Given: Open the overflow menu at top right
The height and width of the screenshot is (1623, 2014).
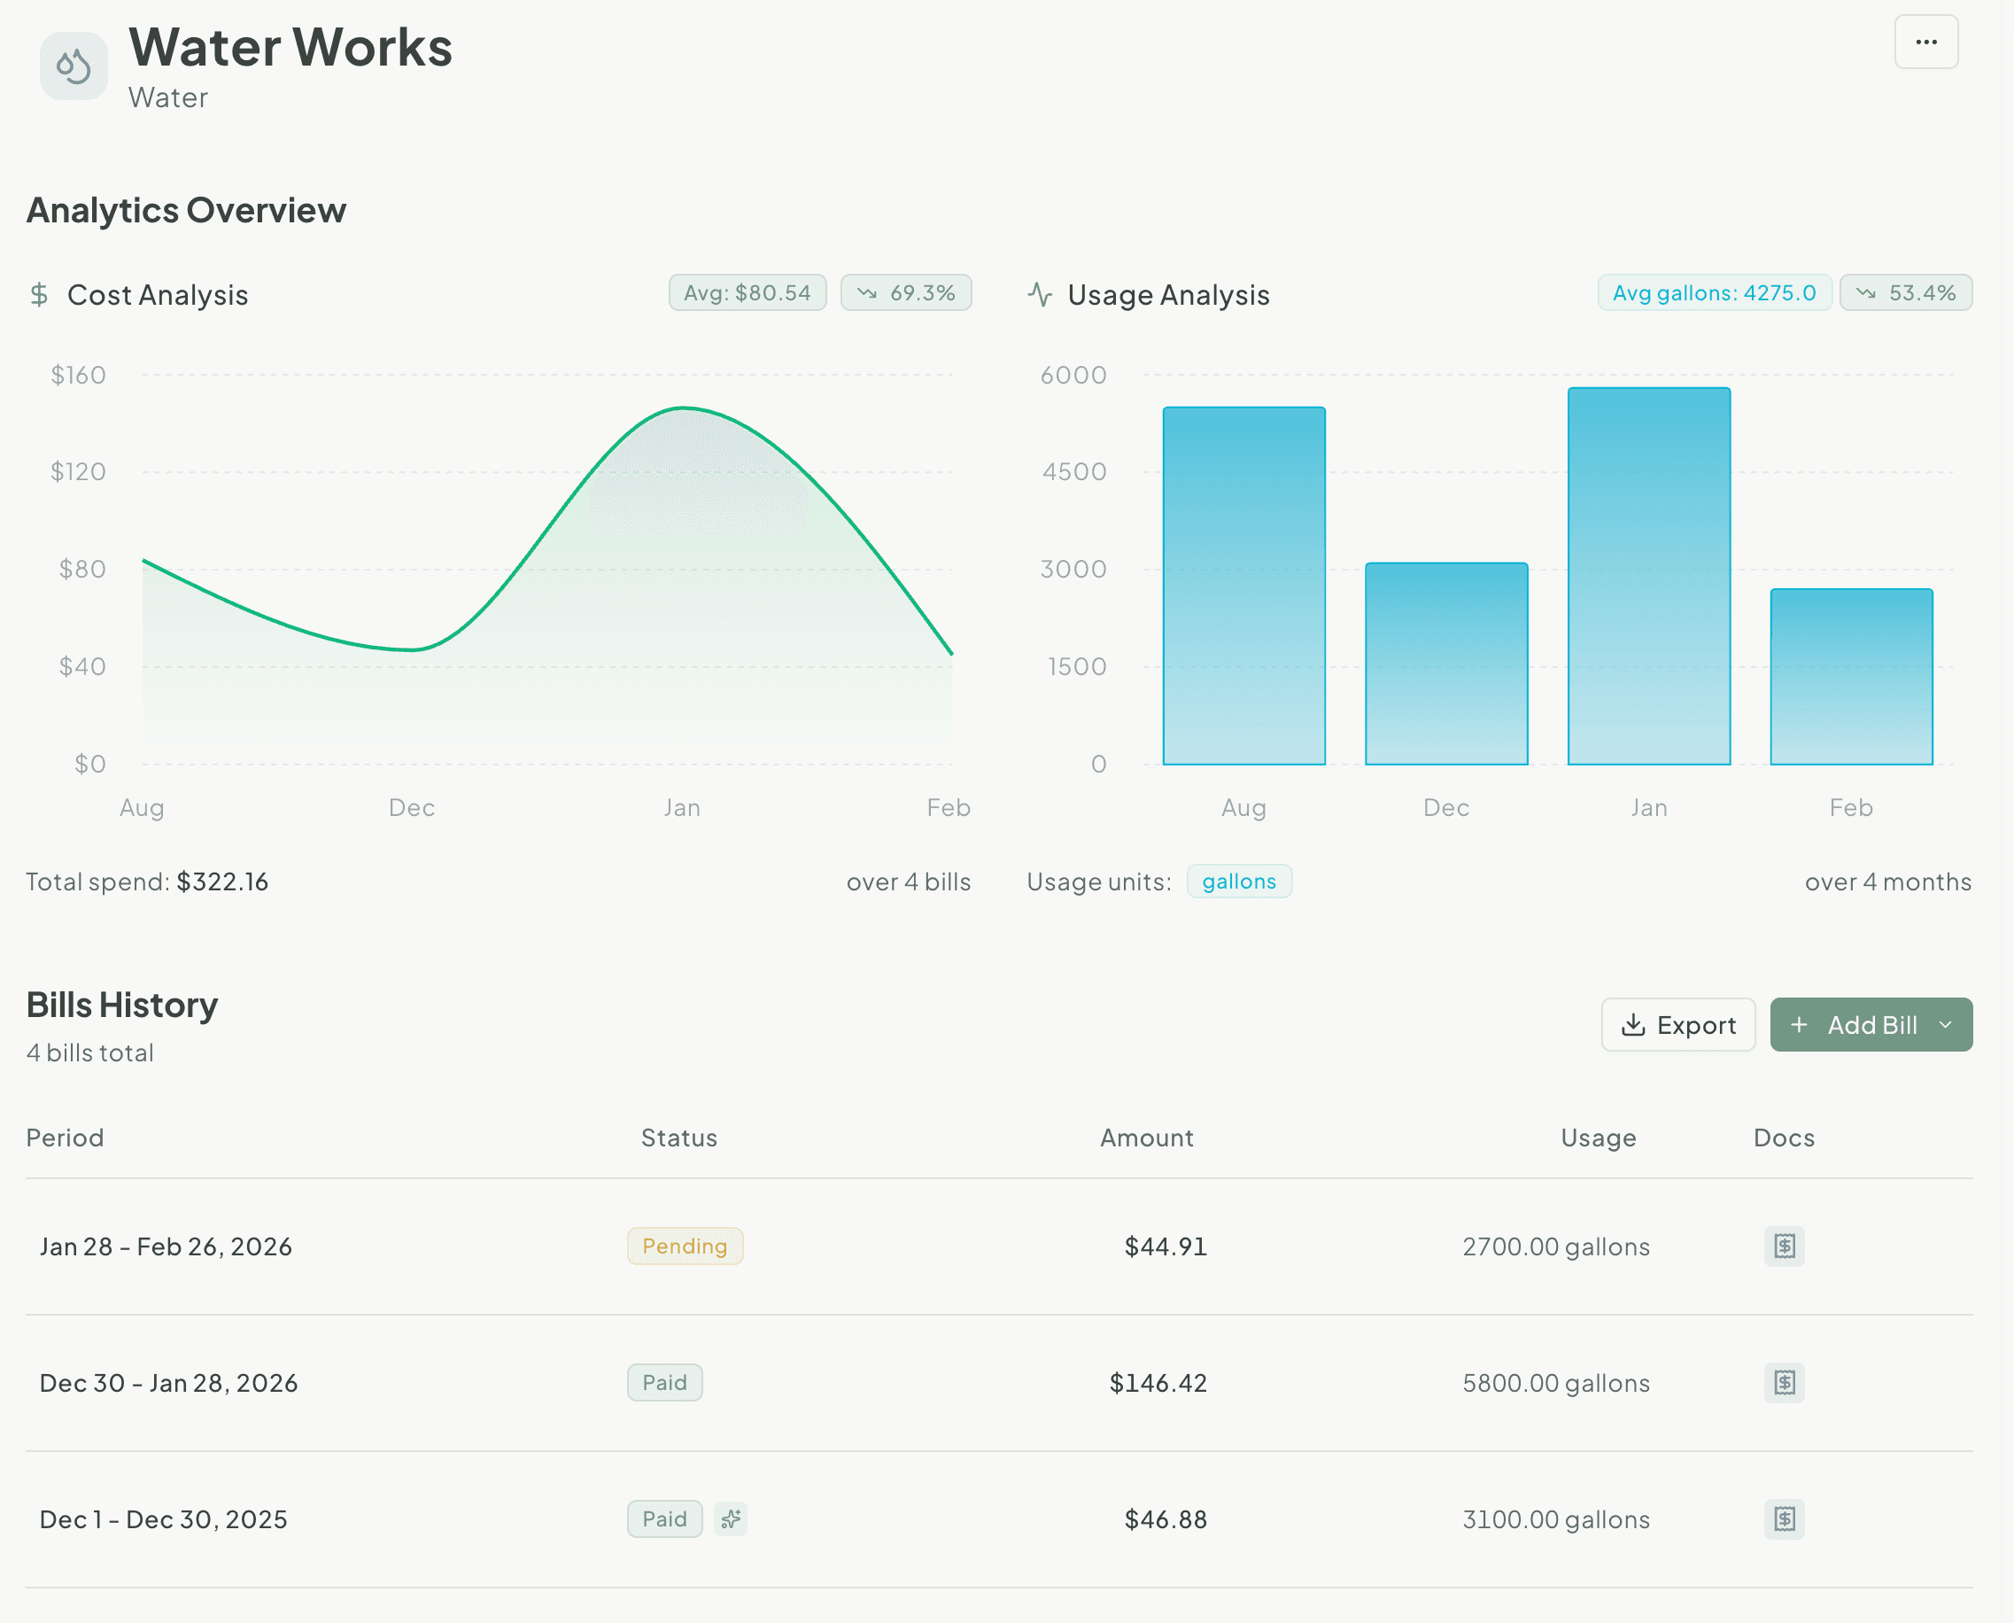Looking at the screenshot, I should click(x=1925, y=42).
